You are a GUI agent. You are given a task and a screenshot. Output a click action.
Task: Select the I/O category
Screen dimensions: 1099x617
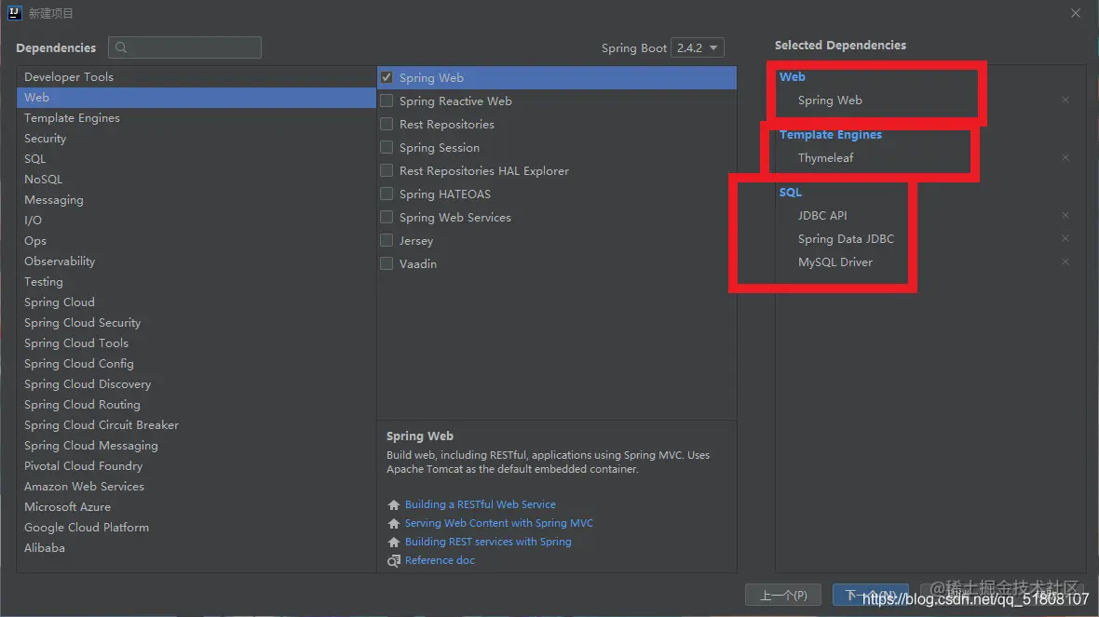tap(197, 220)
